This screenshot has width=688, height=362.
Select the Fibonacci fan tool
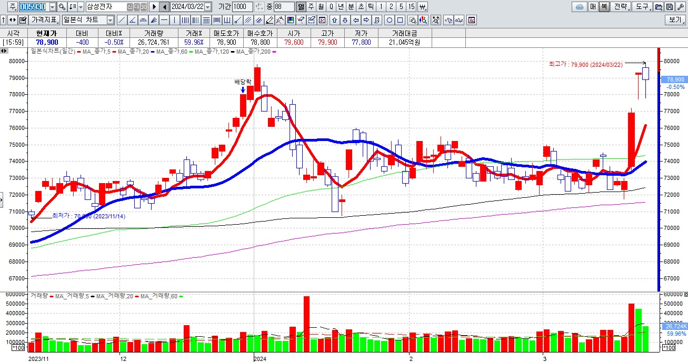click(153, 20)
